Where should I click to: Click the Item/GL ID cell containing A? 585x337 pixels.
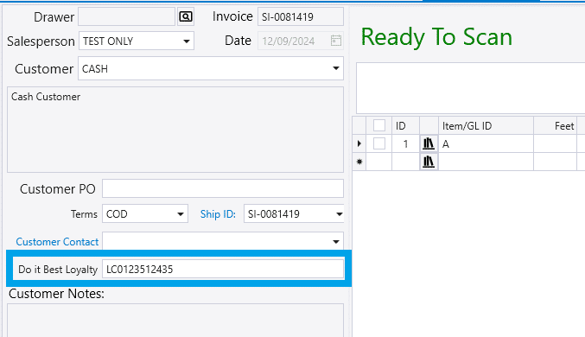click(486, 143)
